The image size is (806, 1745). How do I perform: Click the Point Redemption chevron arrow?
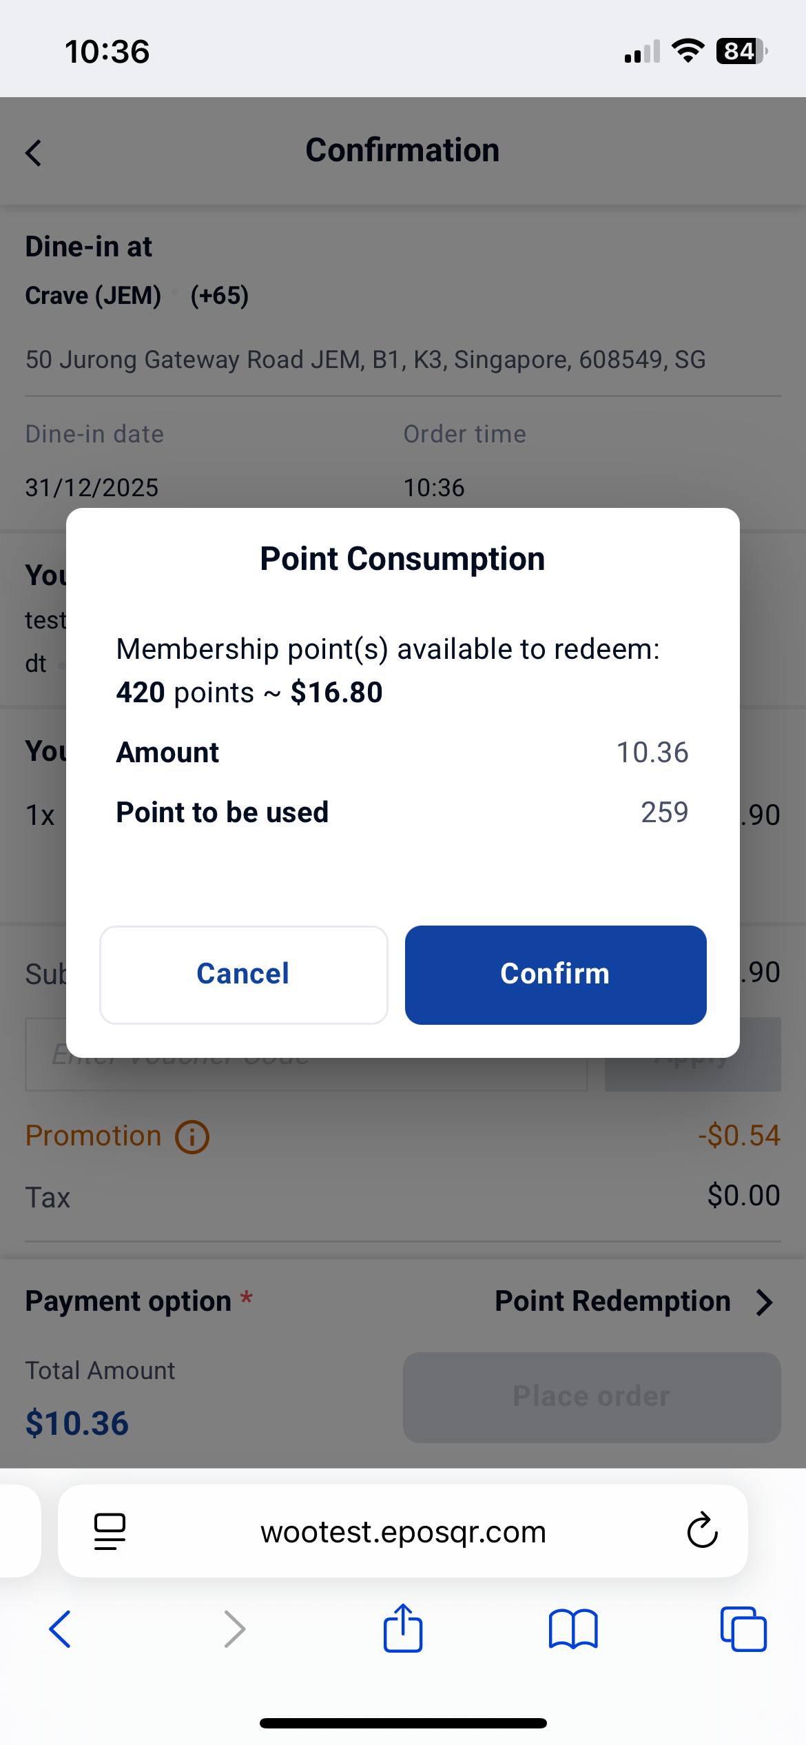click(x=764, y=1303)
